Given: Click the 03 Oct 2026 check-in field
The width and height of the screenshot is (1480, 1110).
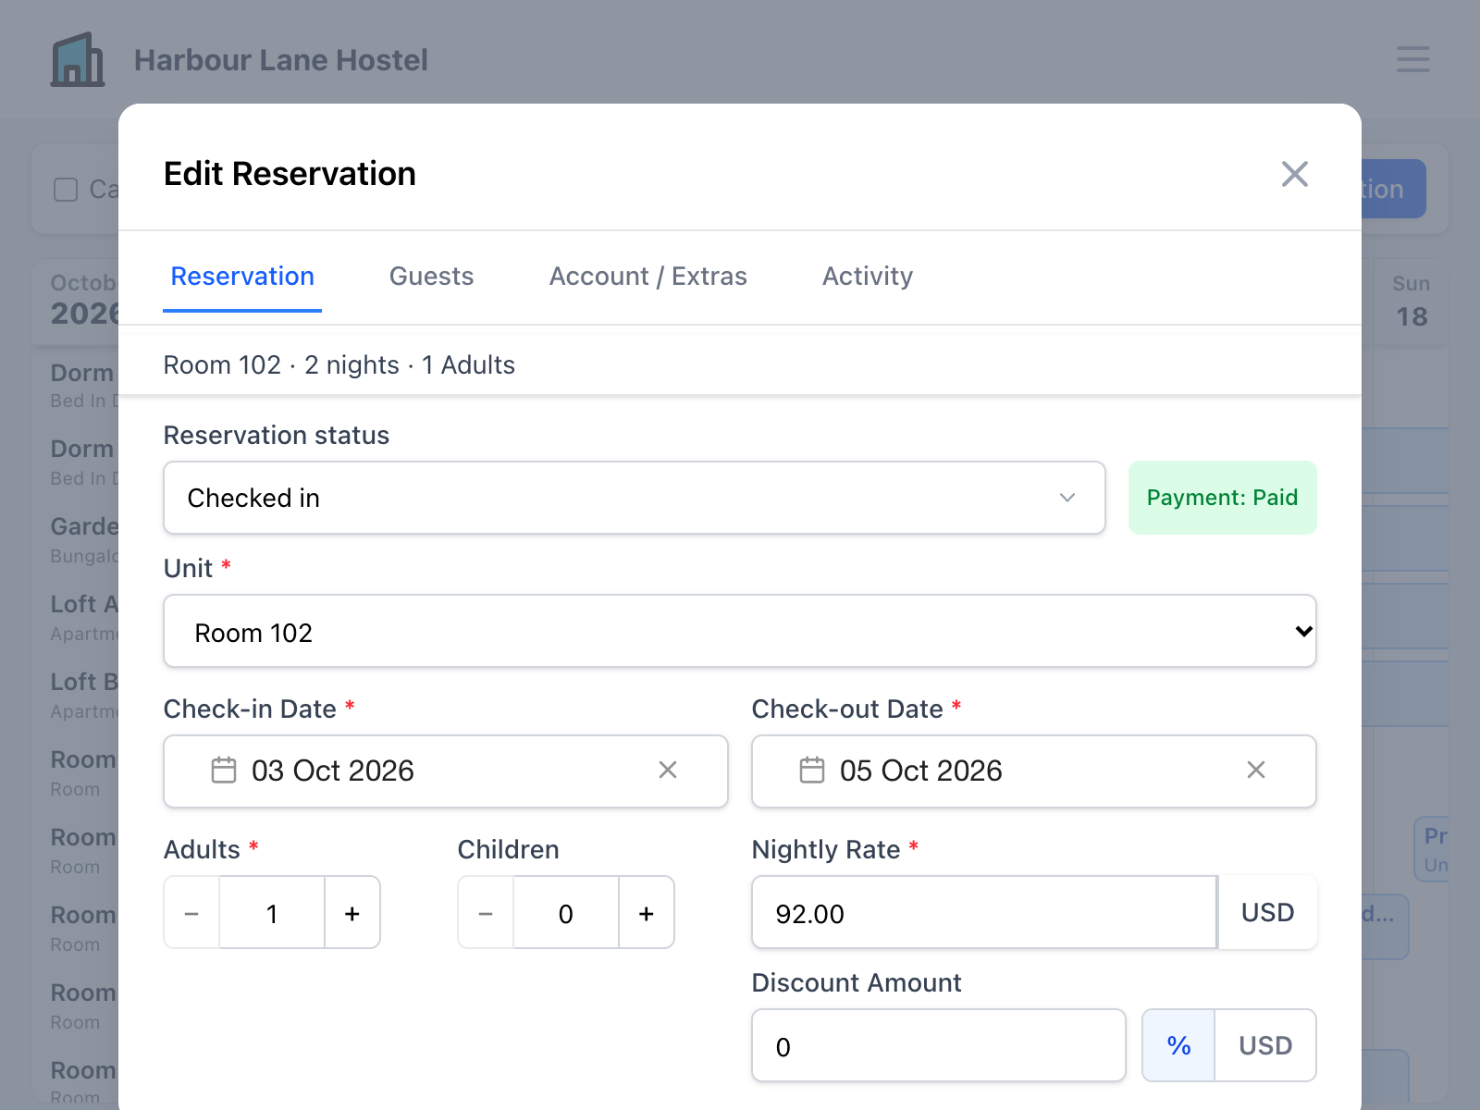Looking at the screenshot, I should pyautogui.click(x=446, y=771).
